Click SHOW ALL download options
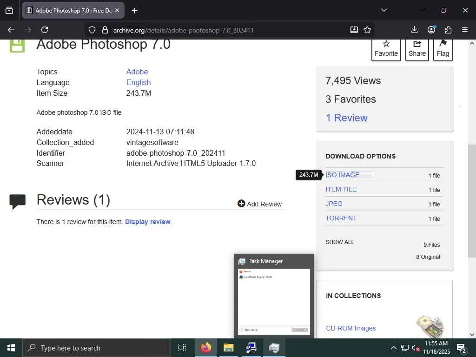476x357 pixels. tap(340, 242)
